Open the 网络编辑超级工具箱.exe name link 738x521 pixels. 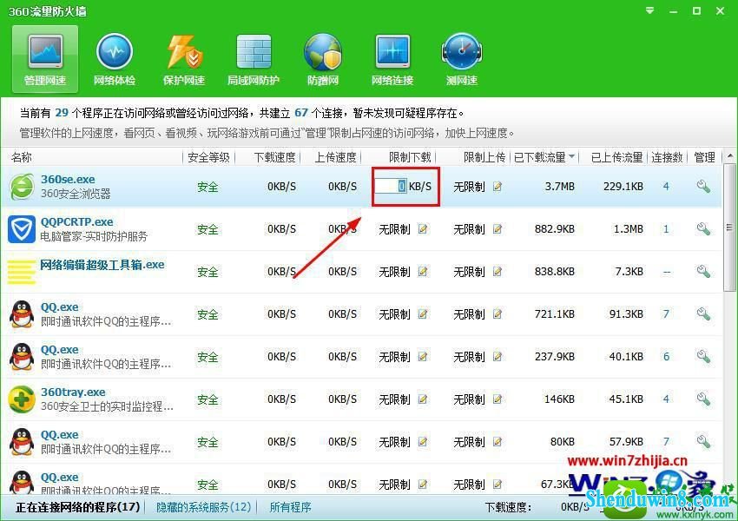pyautogui.click(x=102, y=265)
